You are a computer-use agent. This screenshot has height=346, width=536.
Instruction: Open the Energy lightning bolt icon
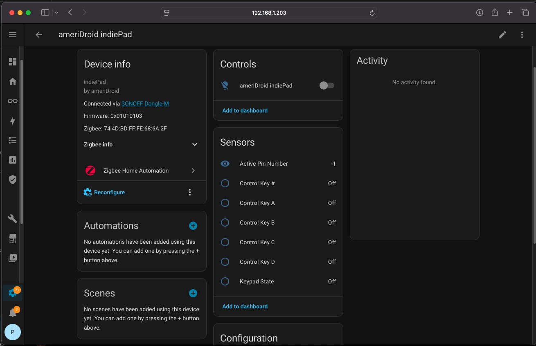(13, 121)
